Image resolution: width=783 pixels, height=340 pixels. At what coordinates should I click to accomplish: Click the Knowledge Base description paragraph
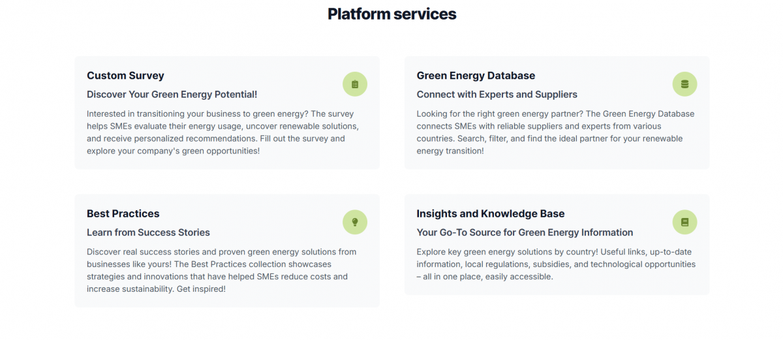[x=555, y=264]
